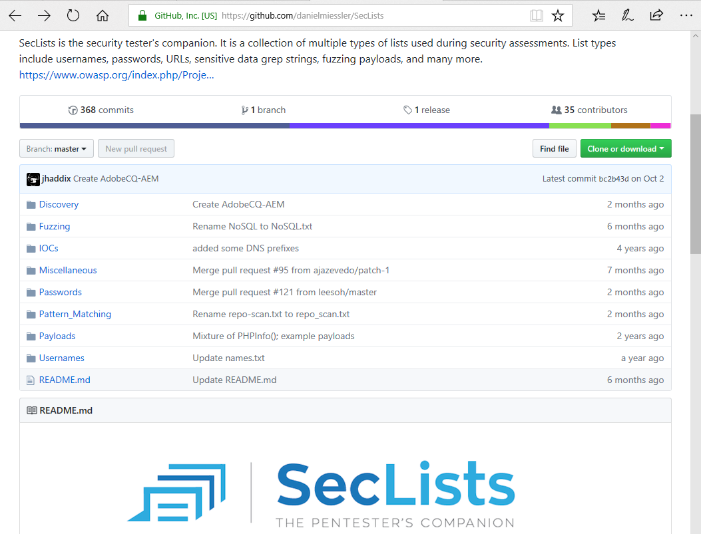The width and height of the screenshot is (701, 534).
Task: Expand the Branch: master dropdown
Action: 57,149
